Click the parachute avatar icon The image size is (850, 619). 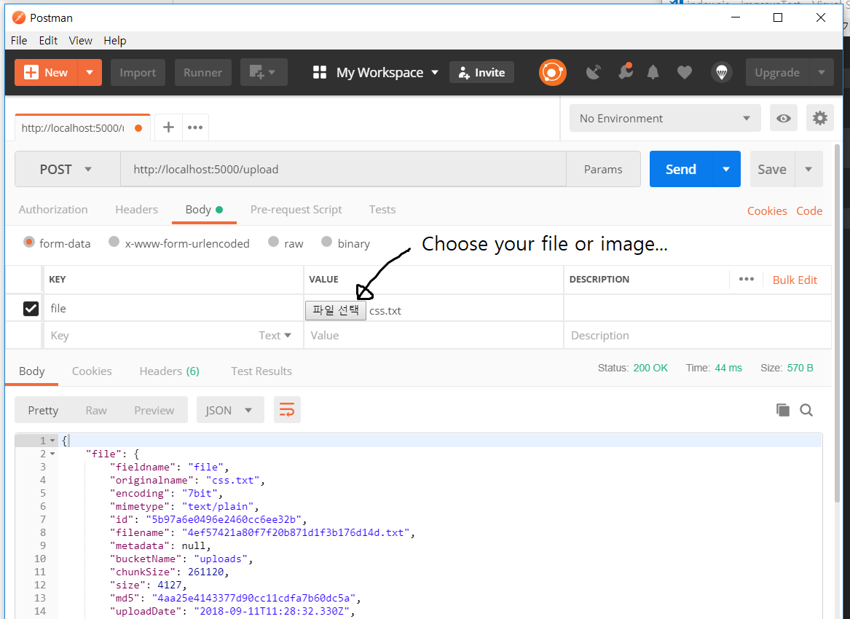click(722, 72)
